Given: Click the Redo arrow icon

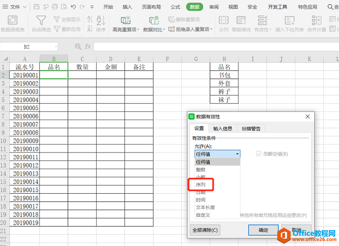Looking at the screenshot, I should click(82, 7).
